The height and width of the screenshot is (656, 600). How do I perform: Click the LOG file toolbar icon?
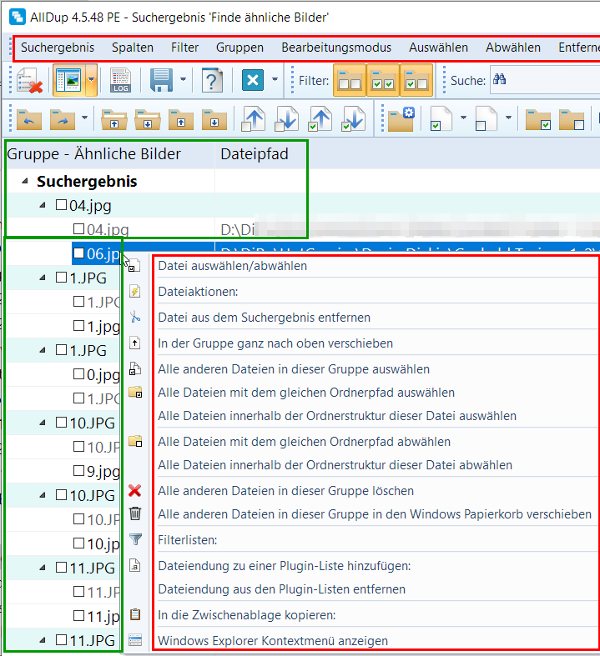point(120,81)
